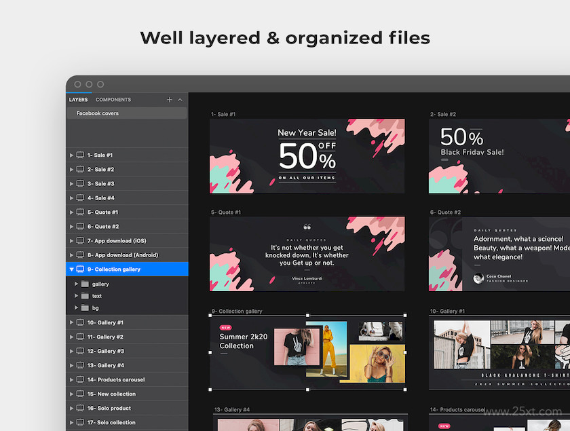
Task: Click the add page plus icon
Action: pyautogui.click(x=170, y=100)
